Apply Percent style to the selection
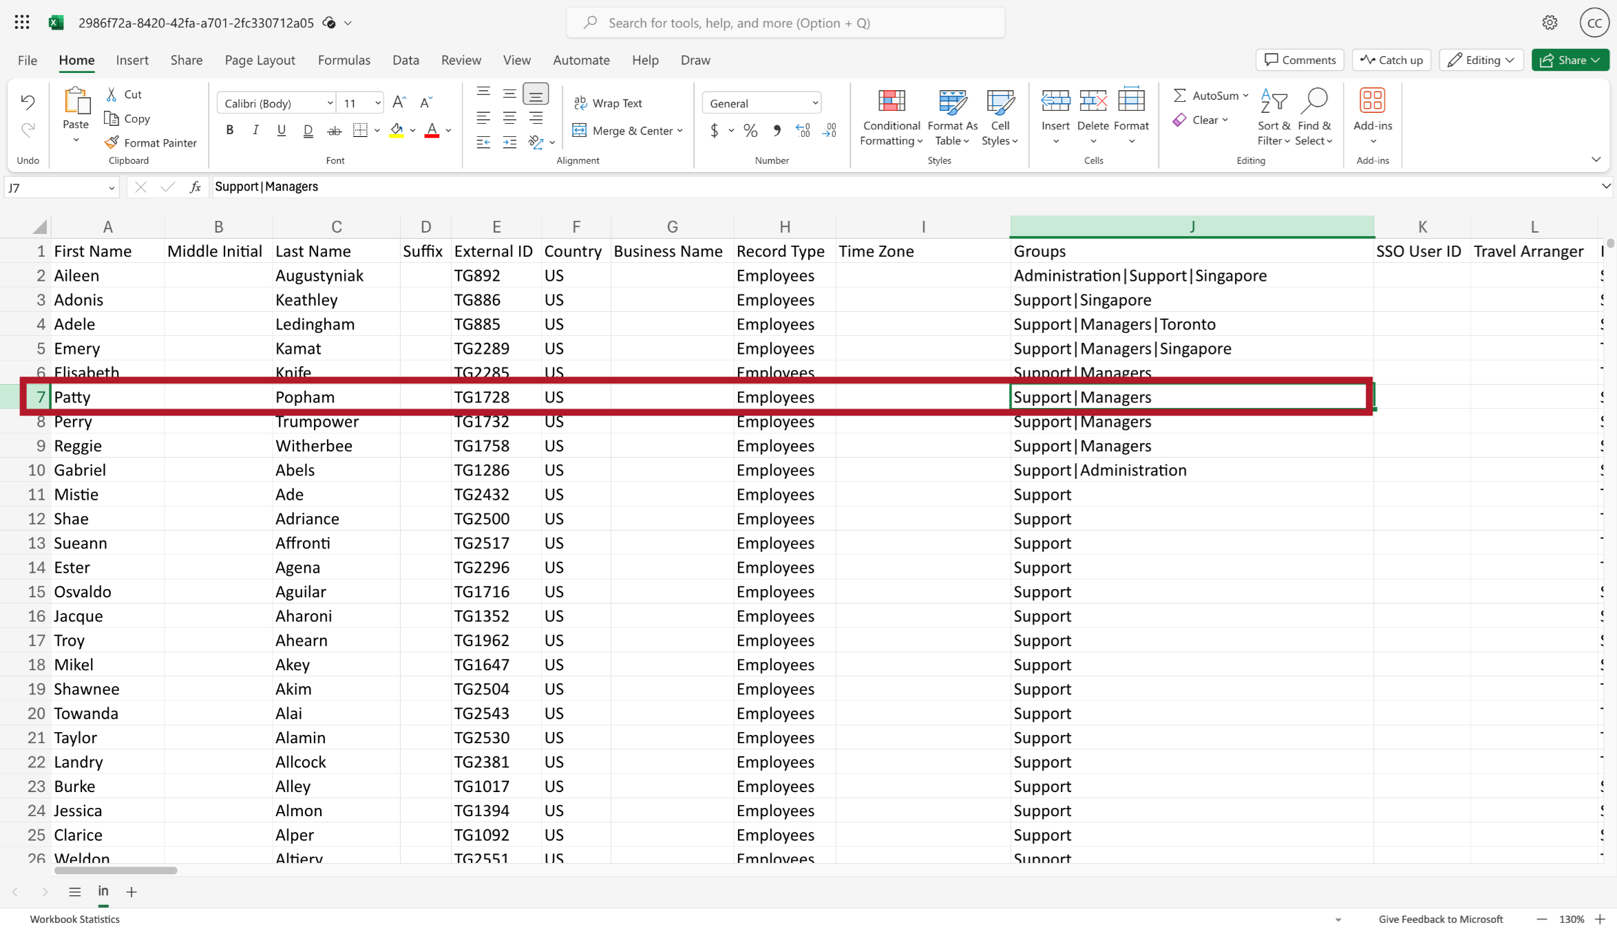The image size is (1617, 929). point(750,131)
